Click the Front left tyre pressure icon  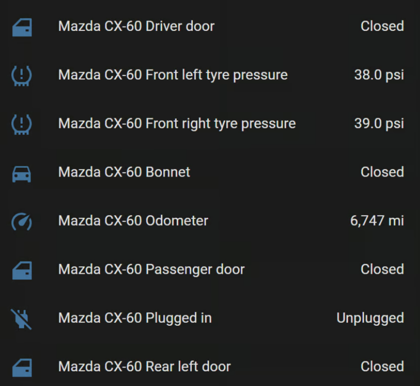(22, 76)
